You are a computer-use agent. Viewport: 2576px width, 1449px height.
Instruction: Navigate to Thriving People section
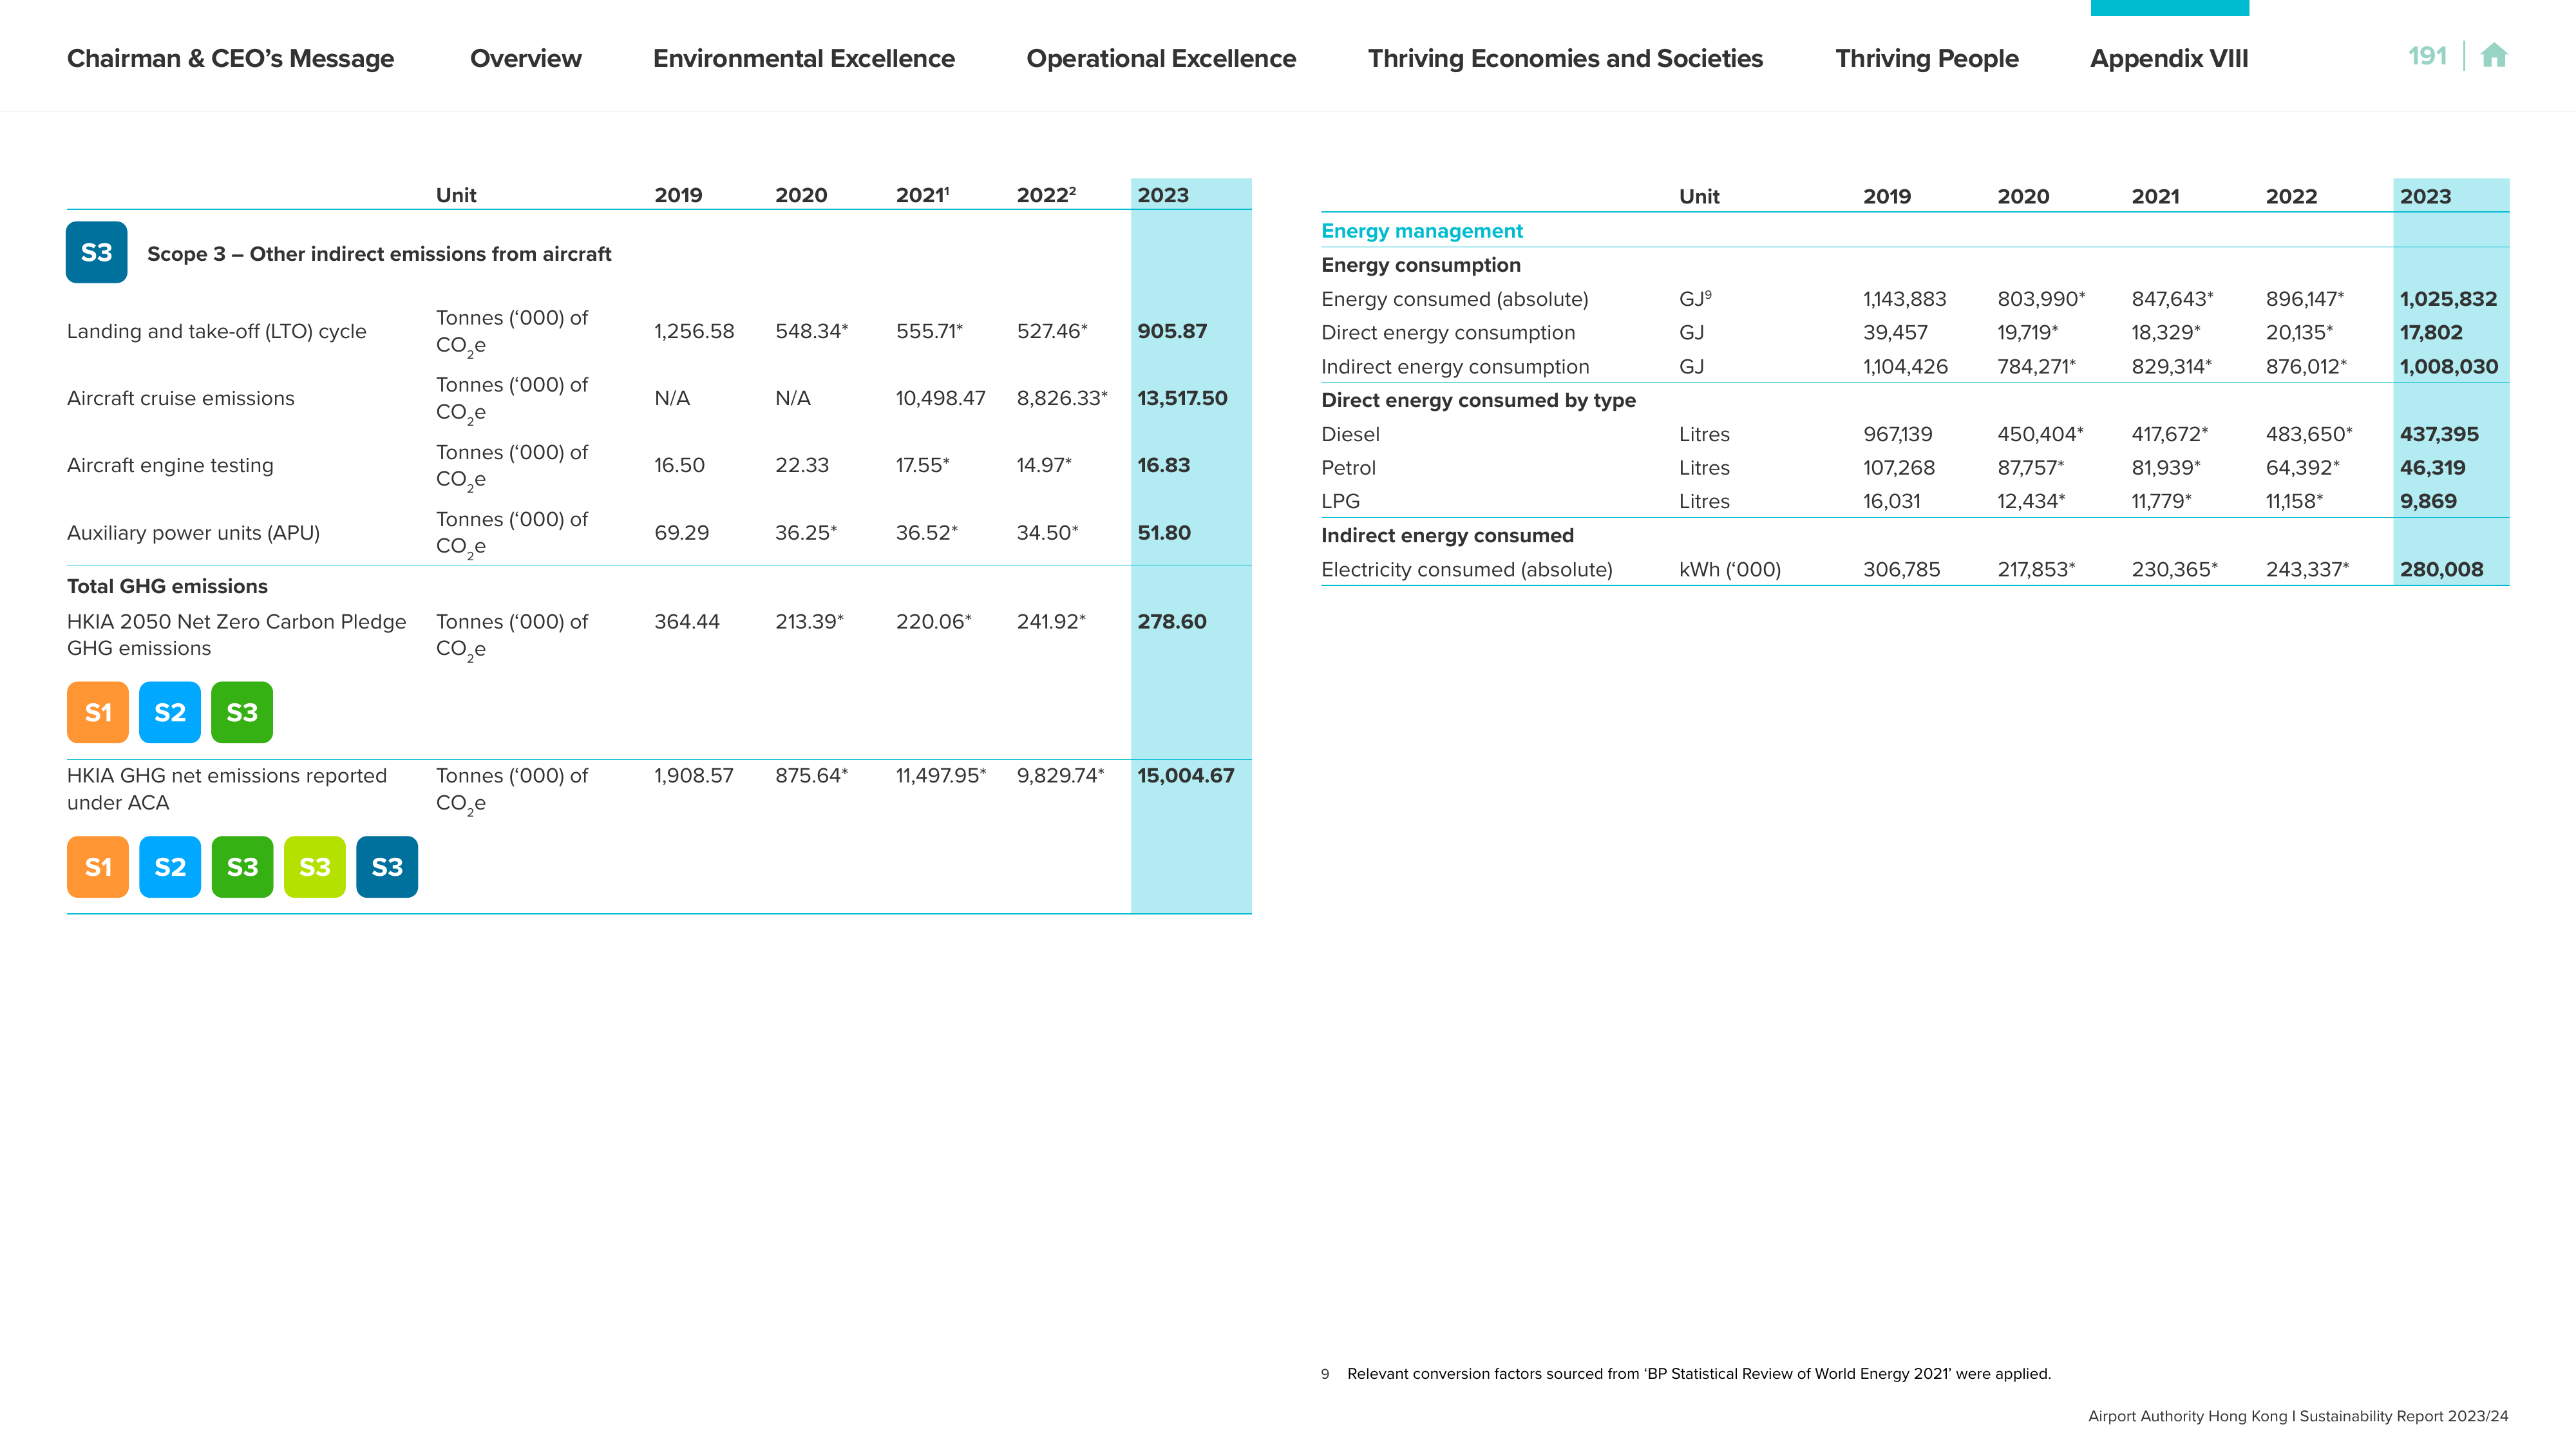point(1927,59)
